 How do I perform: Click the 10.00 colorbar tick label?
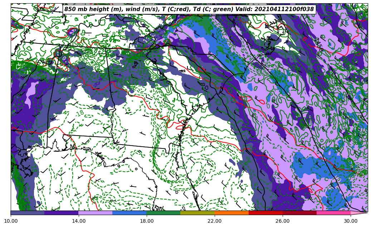(11, 221)
